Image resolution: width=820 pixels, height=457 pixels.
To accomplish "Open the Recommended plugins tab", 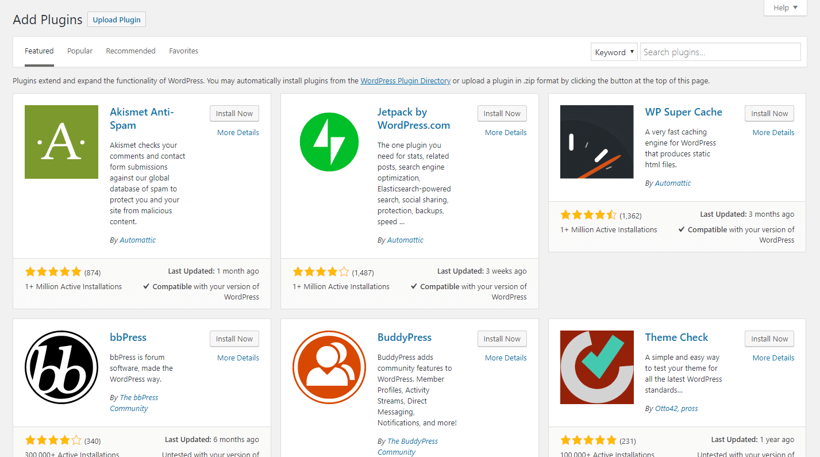I will tap(130, 51).
